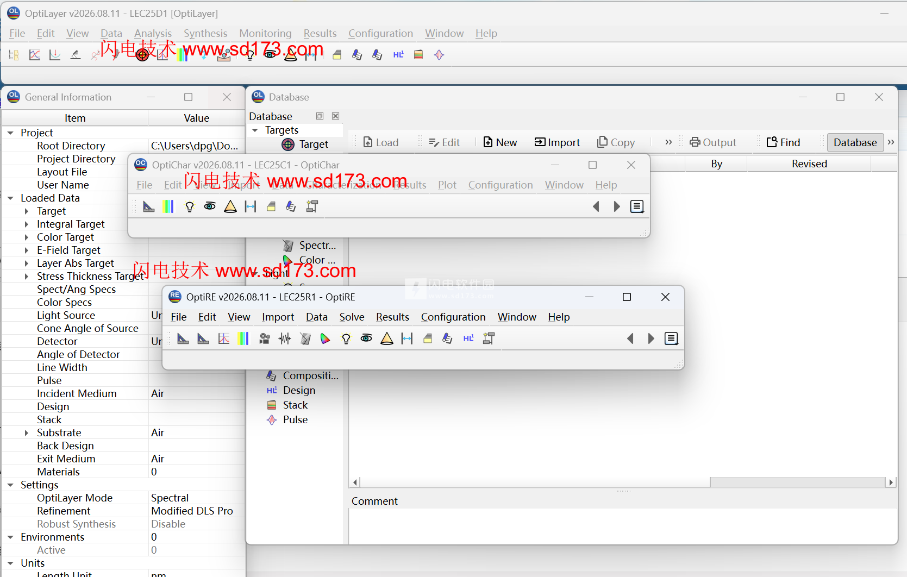907x577 pixels.
Task: Click the yellow layer icon in OptiLayer toolbar
Action: 337,55
